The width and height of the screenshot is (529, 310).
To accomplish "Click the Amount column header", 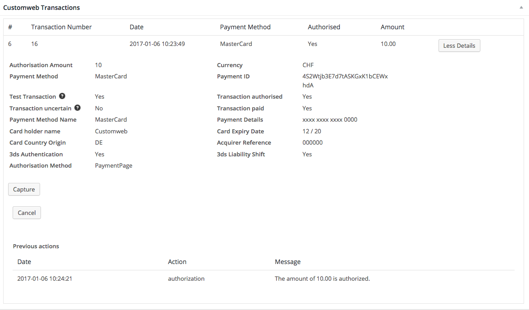I will 392,27.
